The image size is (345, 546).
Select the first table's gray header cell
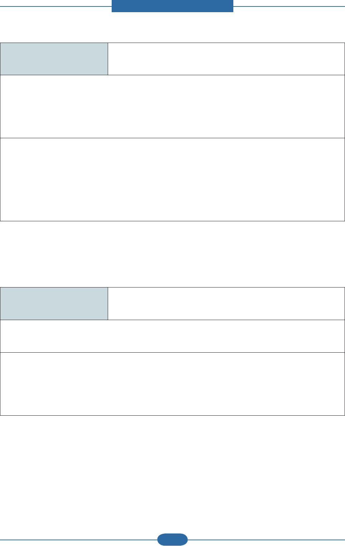(x=54, y=59)
